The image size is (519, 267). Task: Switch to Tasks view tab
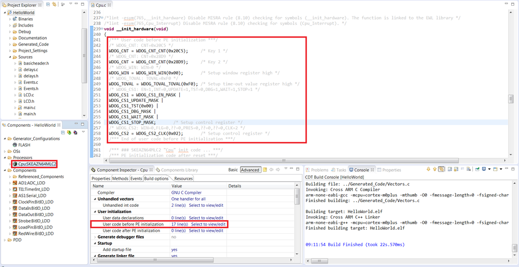(339, 170)
